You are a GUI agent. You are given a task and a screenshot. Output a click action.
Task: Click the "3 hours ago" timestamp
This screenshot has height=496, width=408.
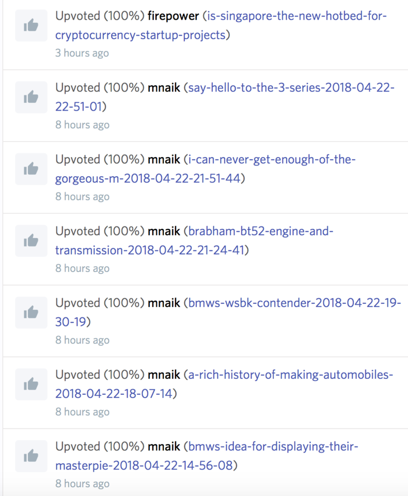click(x=82, y=53)
